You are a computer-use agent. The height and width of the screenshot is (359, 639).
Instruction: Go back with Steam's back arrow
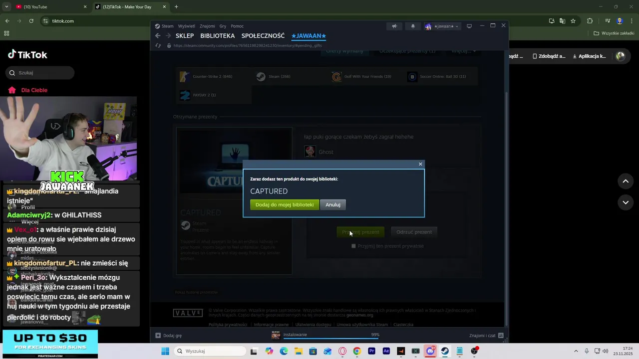tap(158, 36)
